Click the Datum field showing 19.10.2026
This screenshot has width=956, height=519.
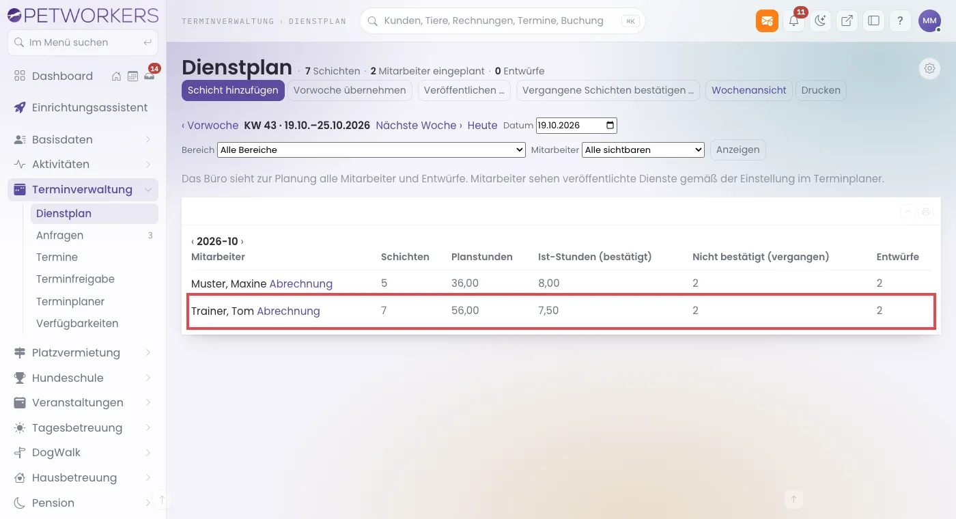click(x=576, y=126)
